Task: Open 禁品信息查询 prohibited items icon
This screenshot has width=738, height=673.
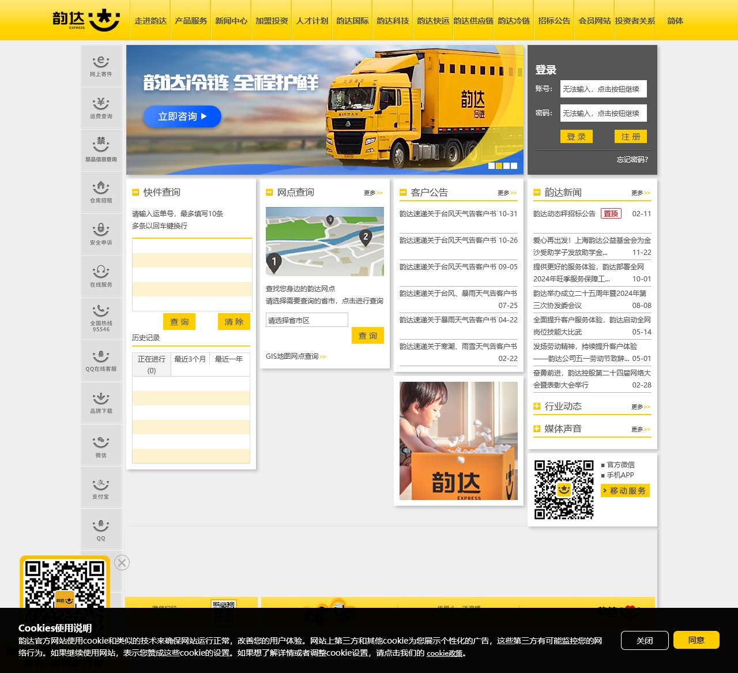Action: pos(101,151)
